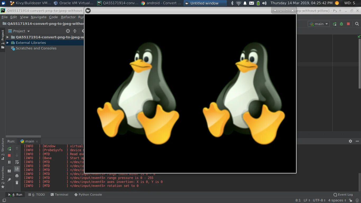
Task: Switch to Oracle VM VirtualBox taskbar item
Action: tap(73, 3)
